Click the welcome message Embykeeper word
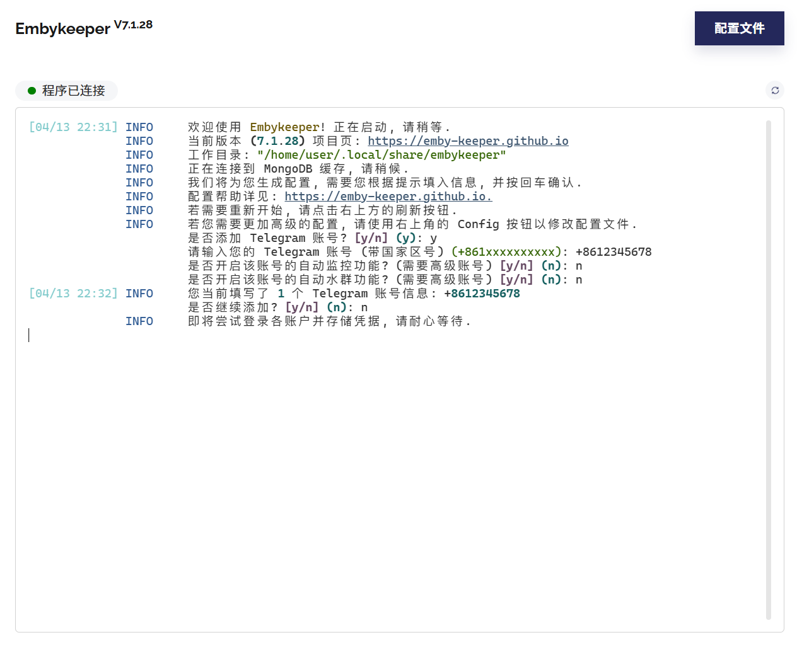Image resolution: width=797 pixels, height=647 pixels. pos(284,127)
